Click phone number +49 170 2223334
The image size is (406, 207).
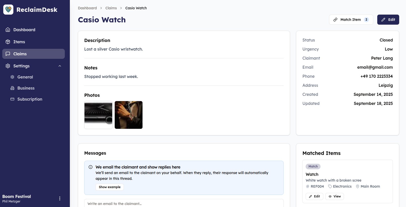point(376,76)
